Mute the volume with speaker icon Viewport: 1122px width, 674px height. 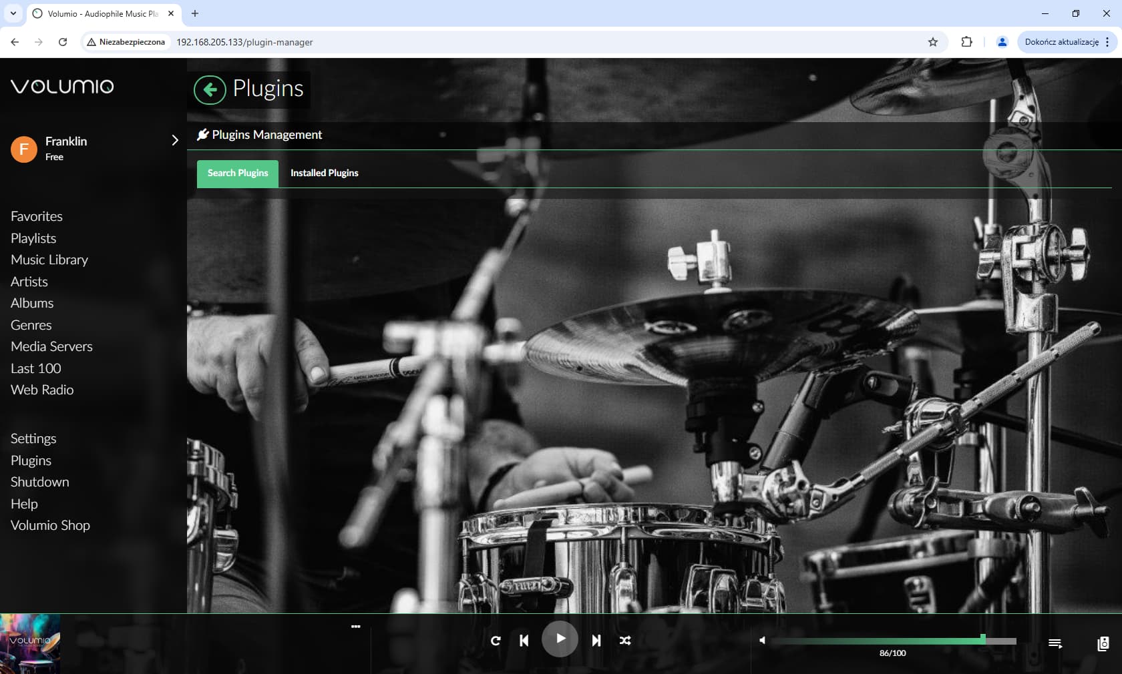click(762, 641)
